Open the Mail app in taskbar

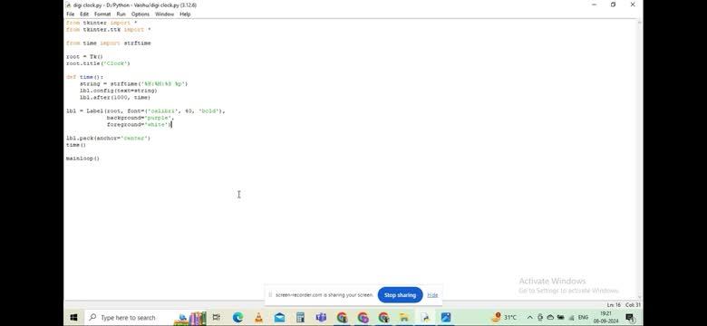click(279, 318)
